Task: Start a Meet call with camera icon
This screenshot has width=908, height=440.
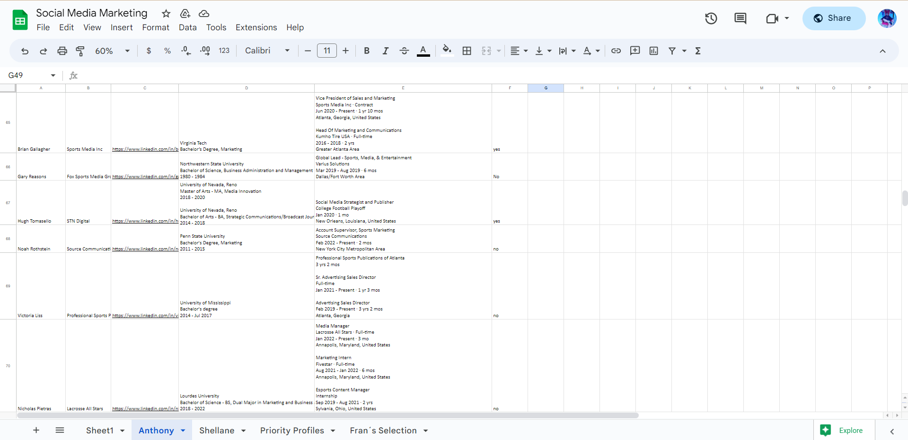Action: coord(772,18)
